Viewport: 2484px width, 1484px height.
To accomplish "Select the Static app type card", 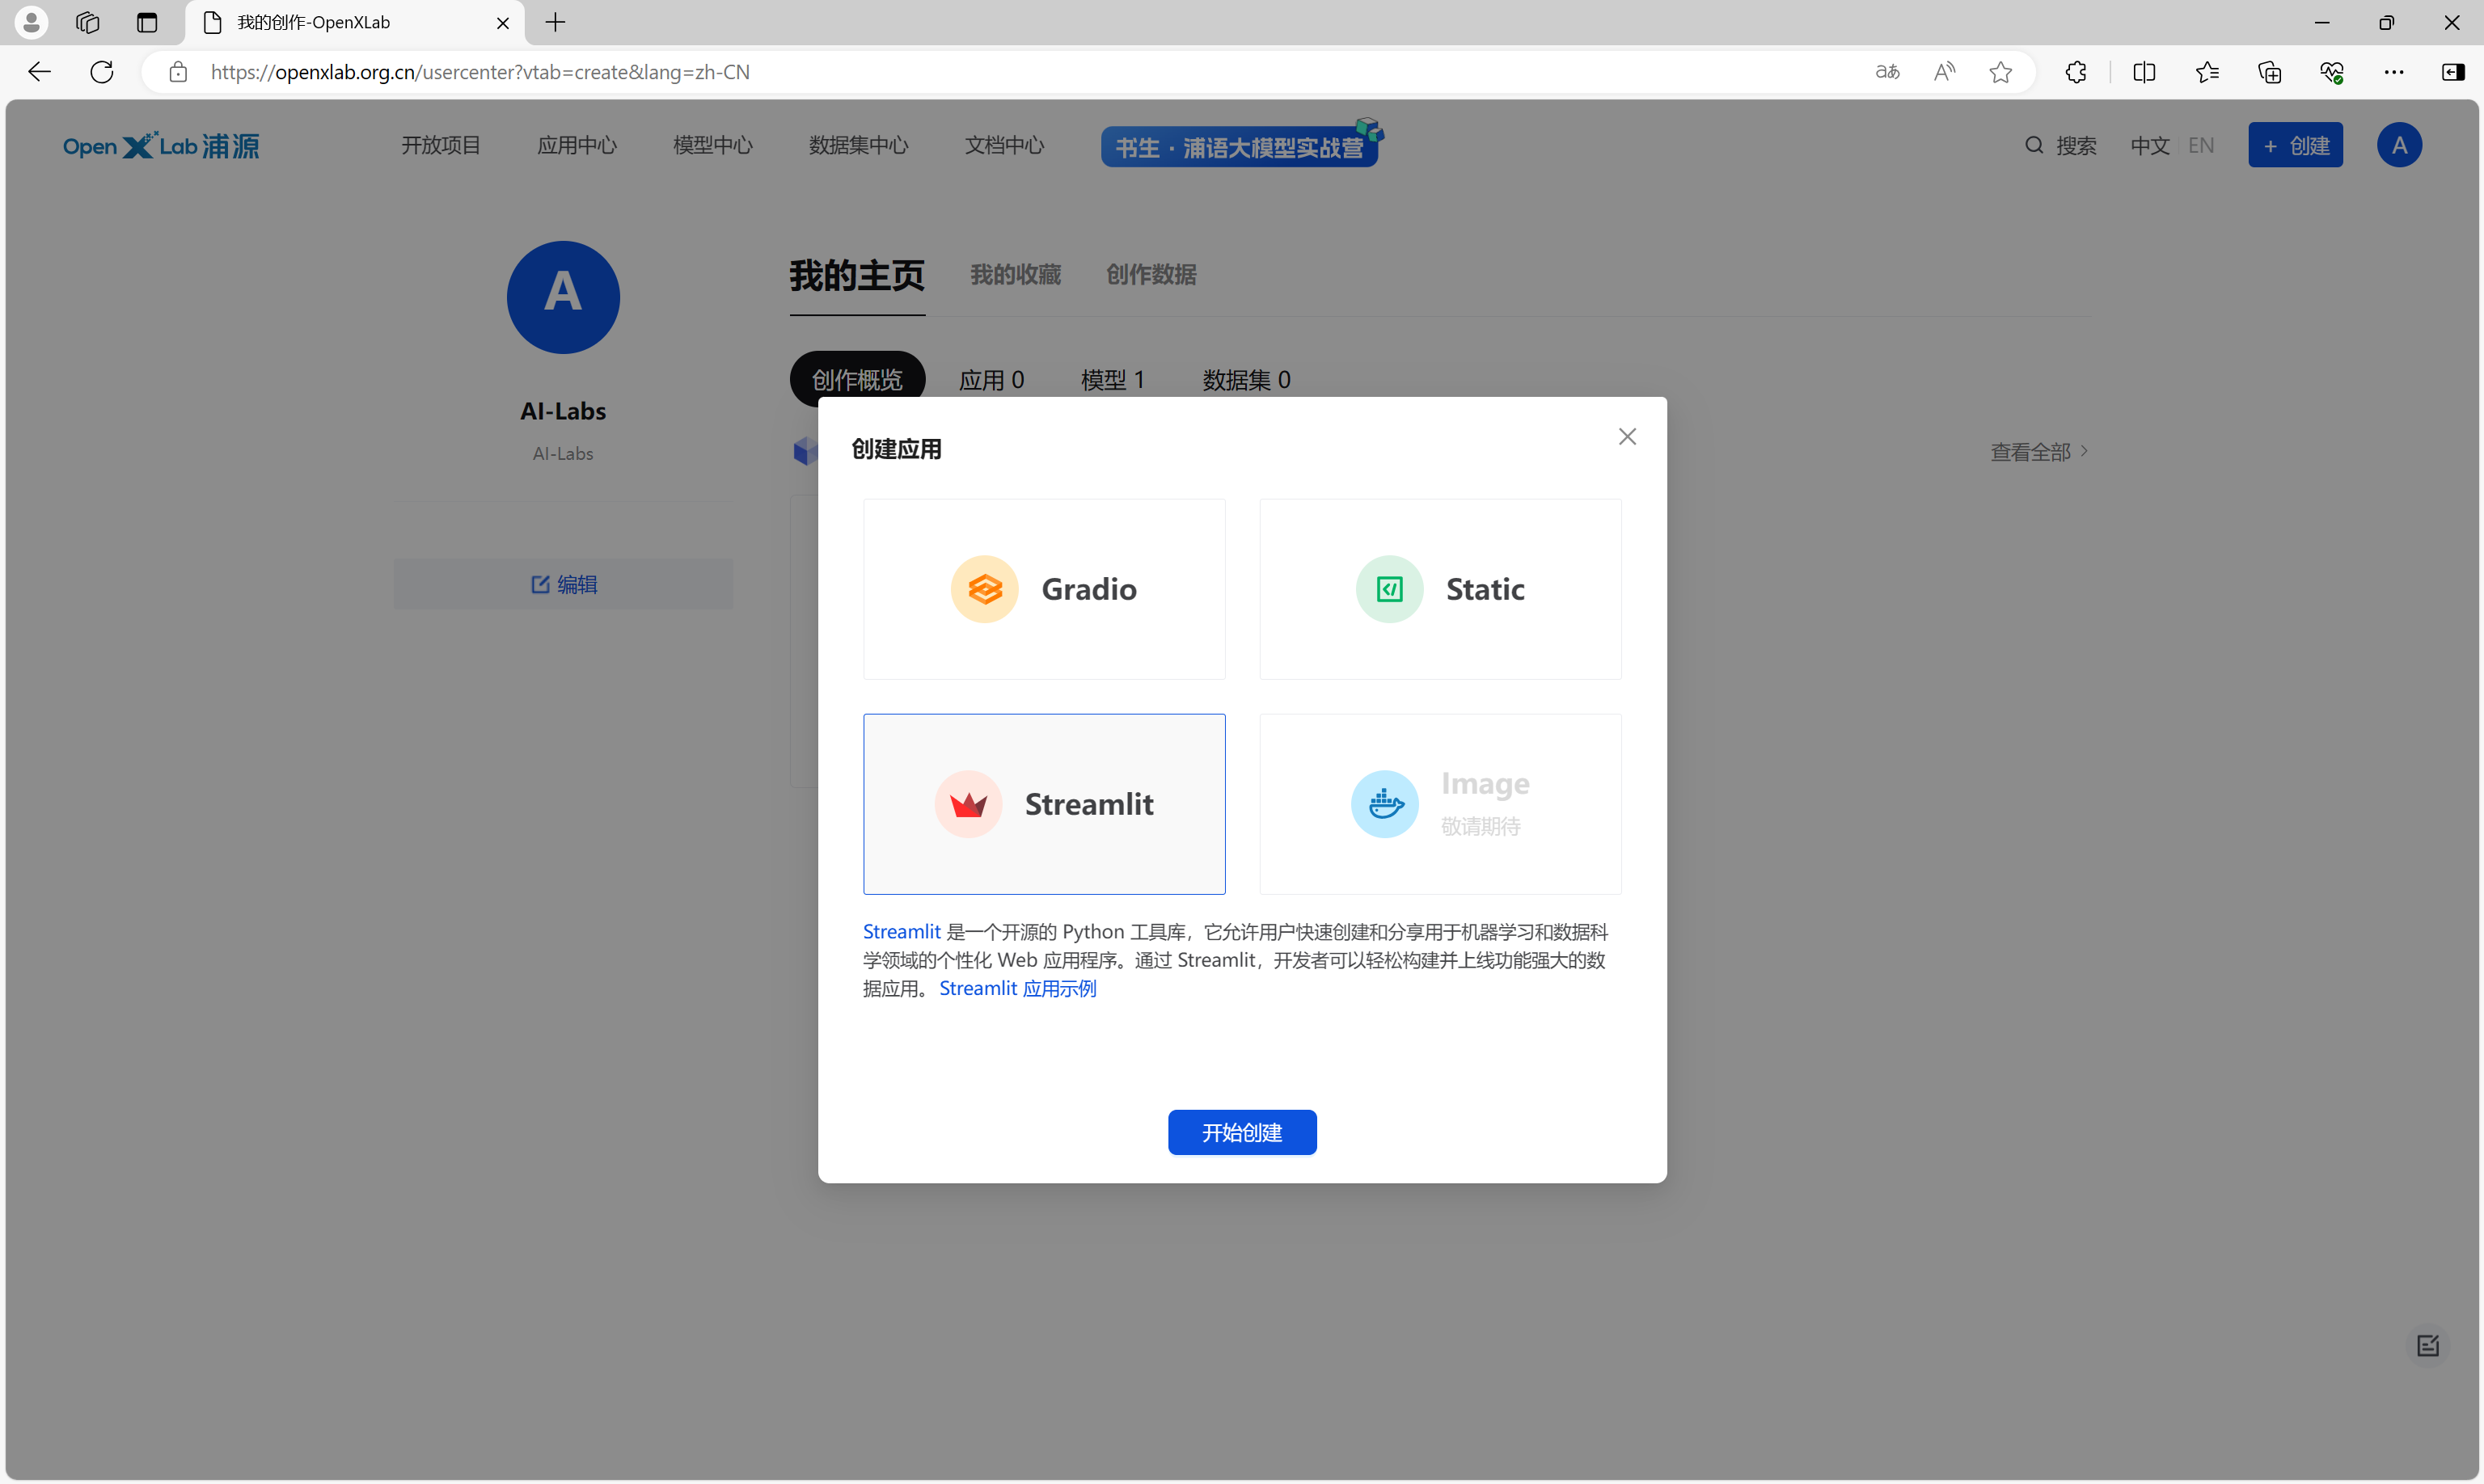I will tap(1439, 589).
